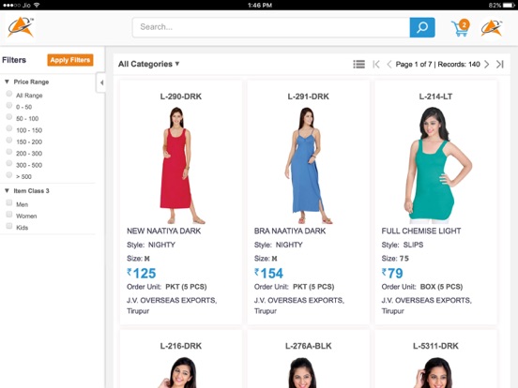Select the 150 - 200 price range
The image size is (518, 388).
(x=9, y=141)
